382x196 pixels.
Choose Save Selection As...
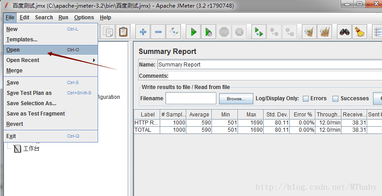(x=51, y=103)
